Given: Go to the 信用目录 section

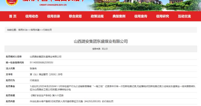Looking at the screenshot, I should tap(54, 16).
